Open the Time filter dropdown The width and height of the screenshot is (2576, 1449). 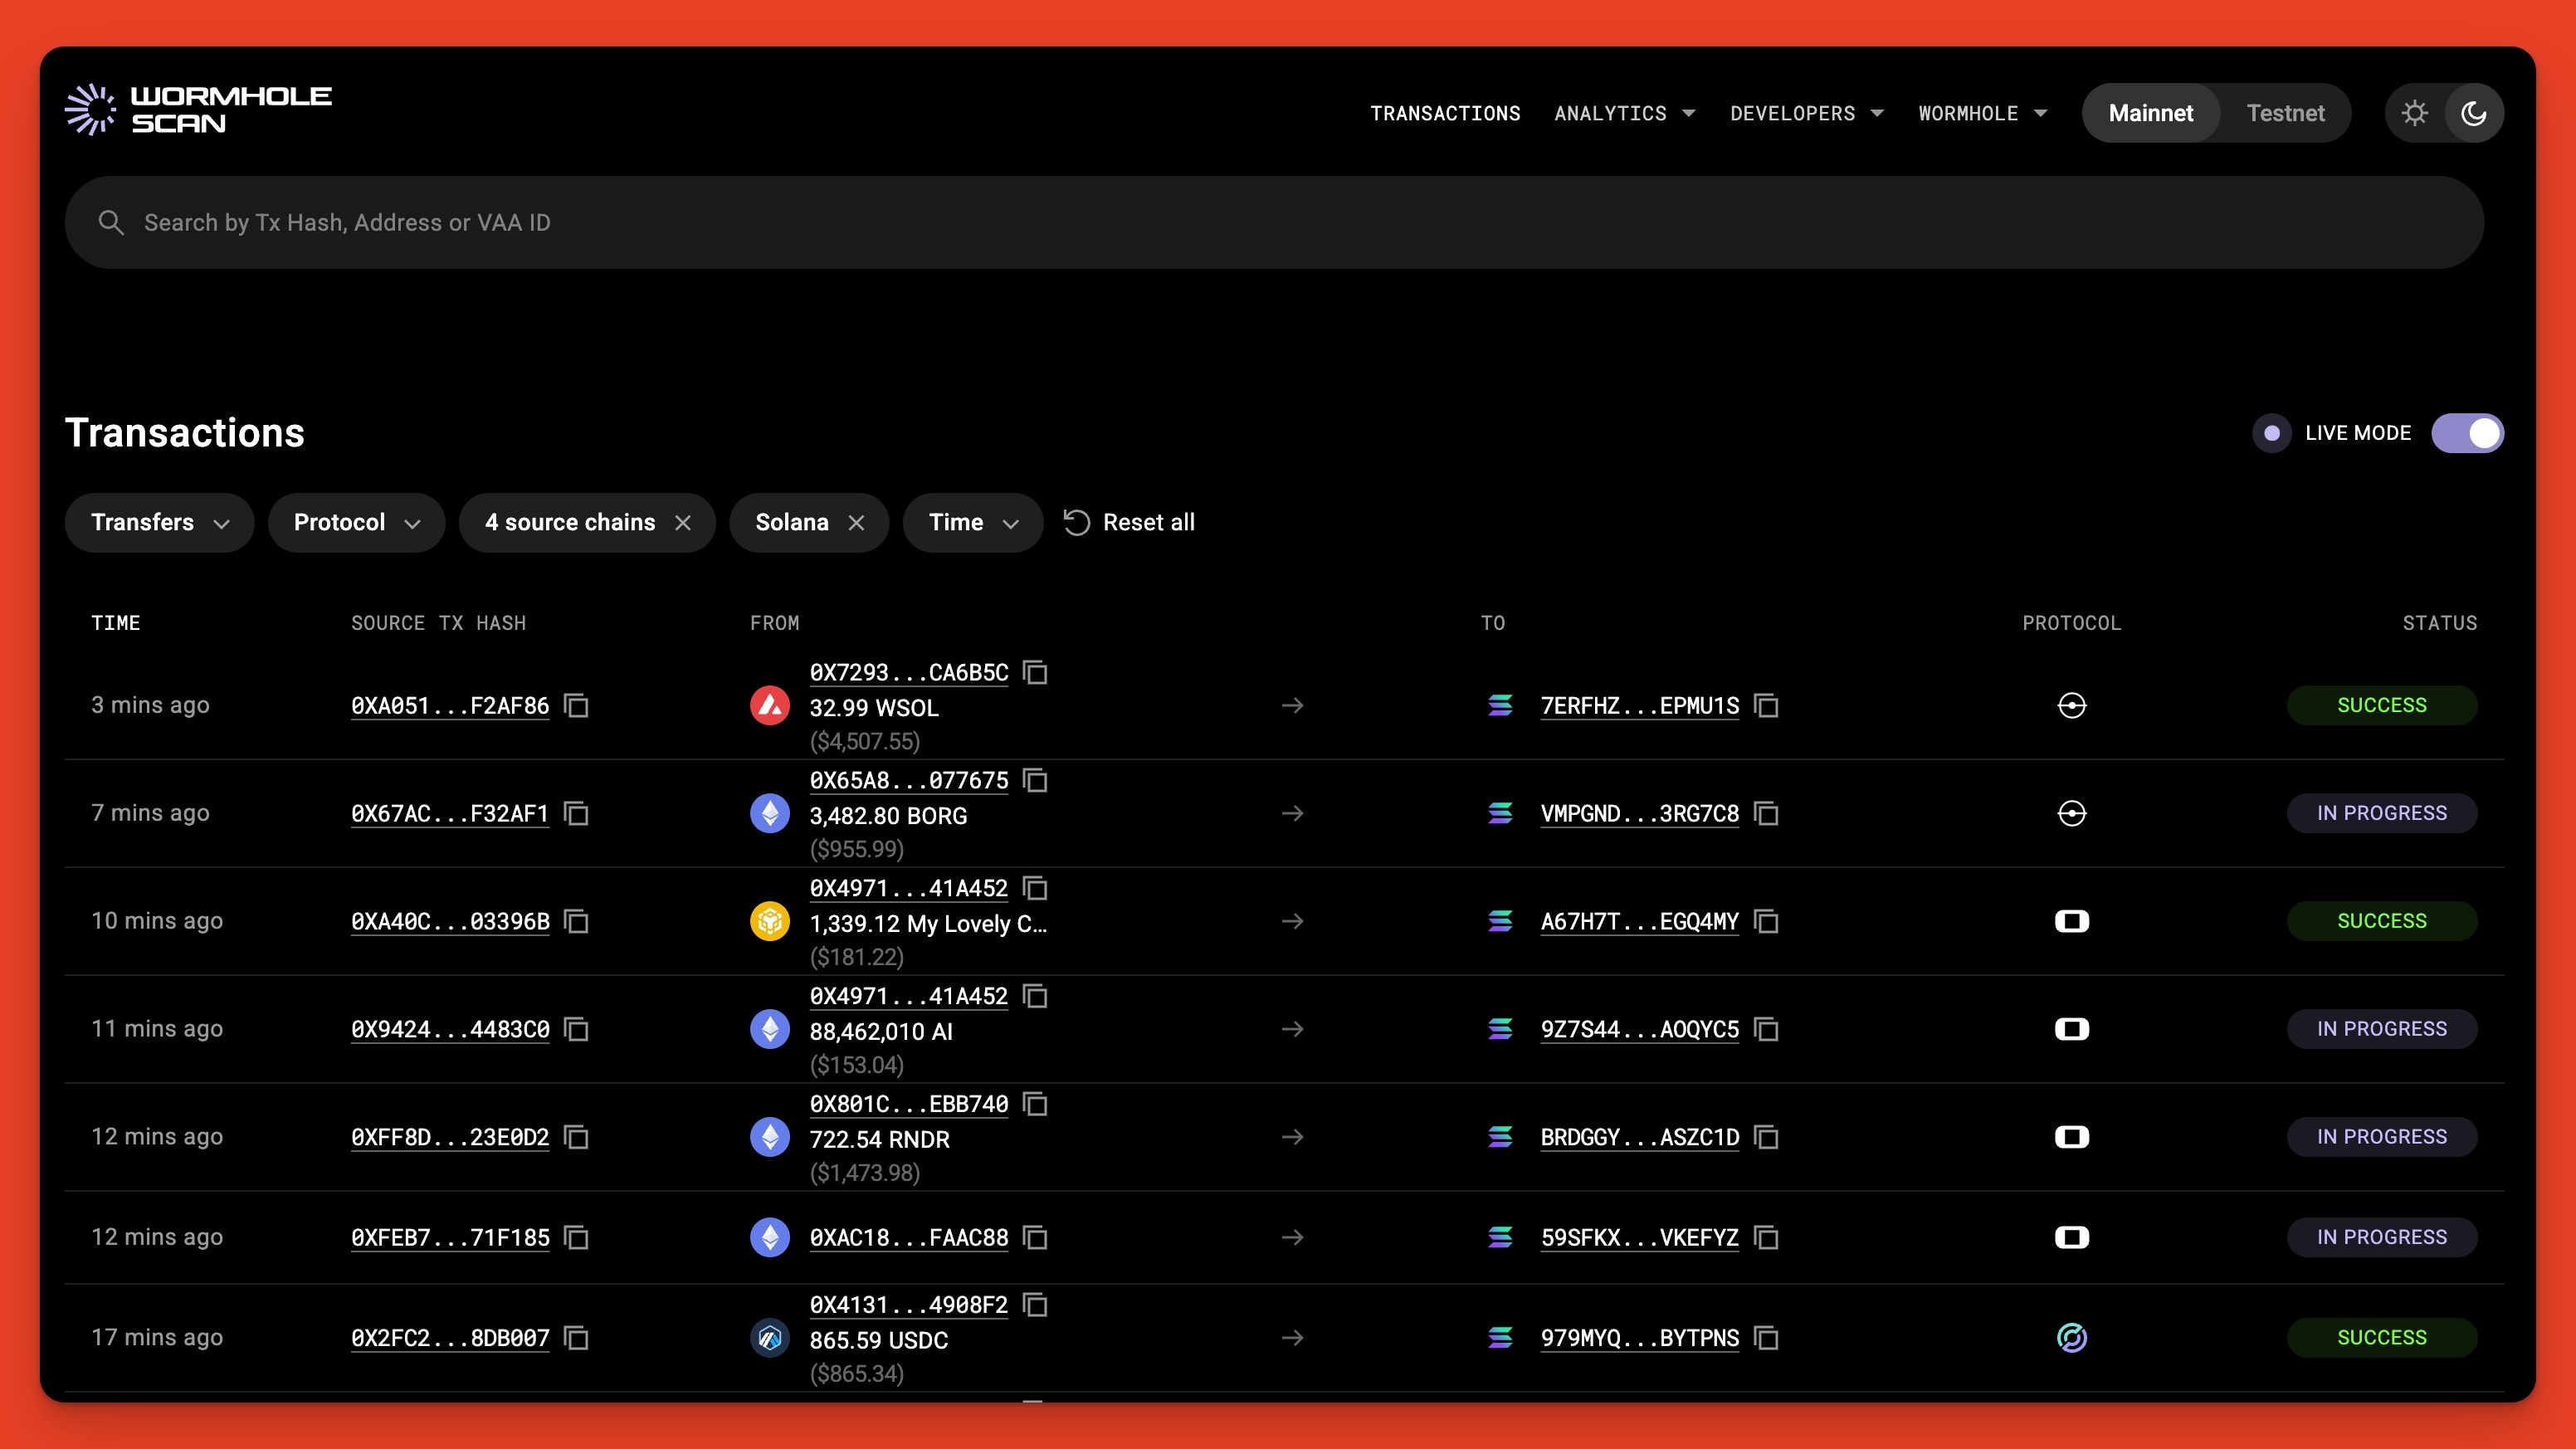971,522
